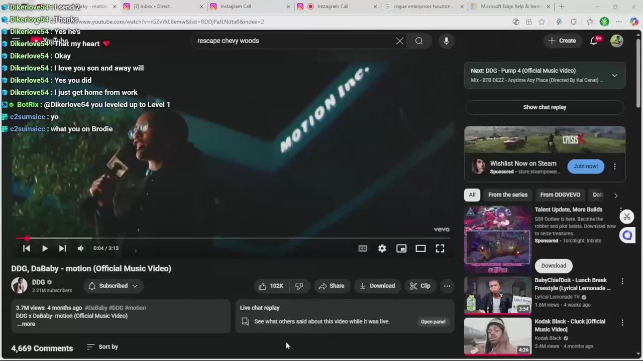The width and height of the screenshot is (643, 361).
Task: Switch to Microsoft Edge help tab
Action: coord(510,7)
